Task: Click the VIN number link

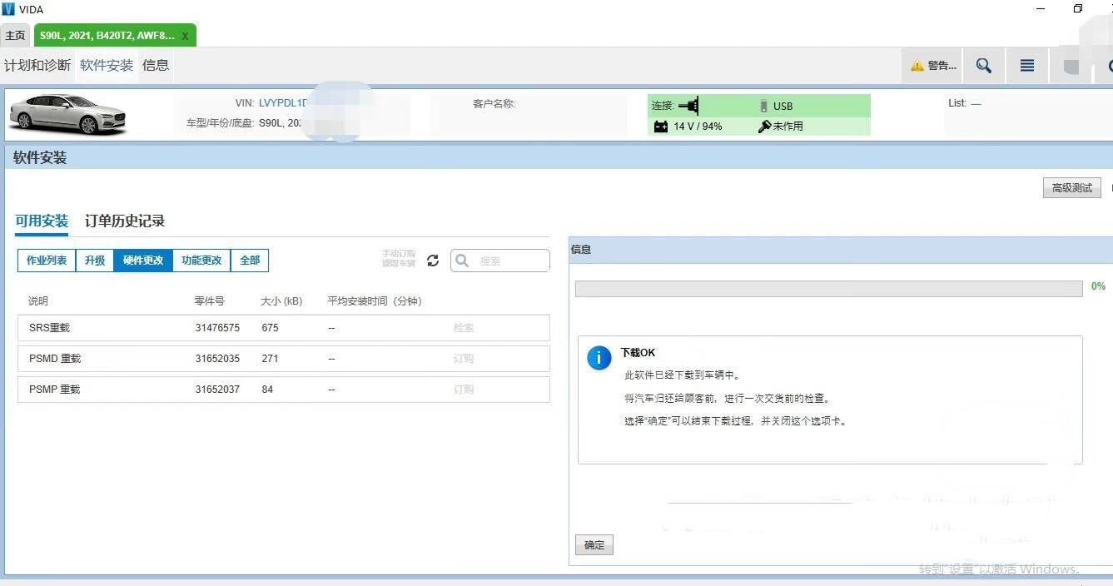Action: point(283,103)
